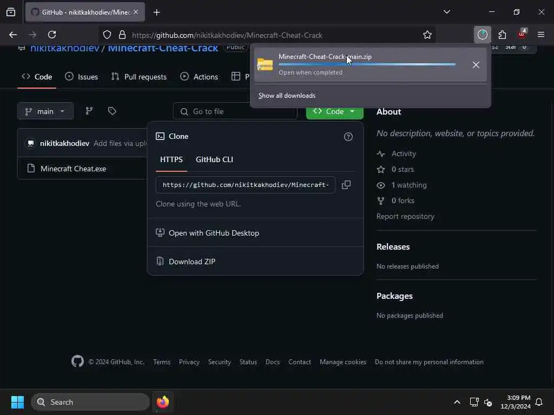
Task: Close the GitHub browser tab
Action: pyautogui.click(x=136, y=12)
